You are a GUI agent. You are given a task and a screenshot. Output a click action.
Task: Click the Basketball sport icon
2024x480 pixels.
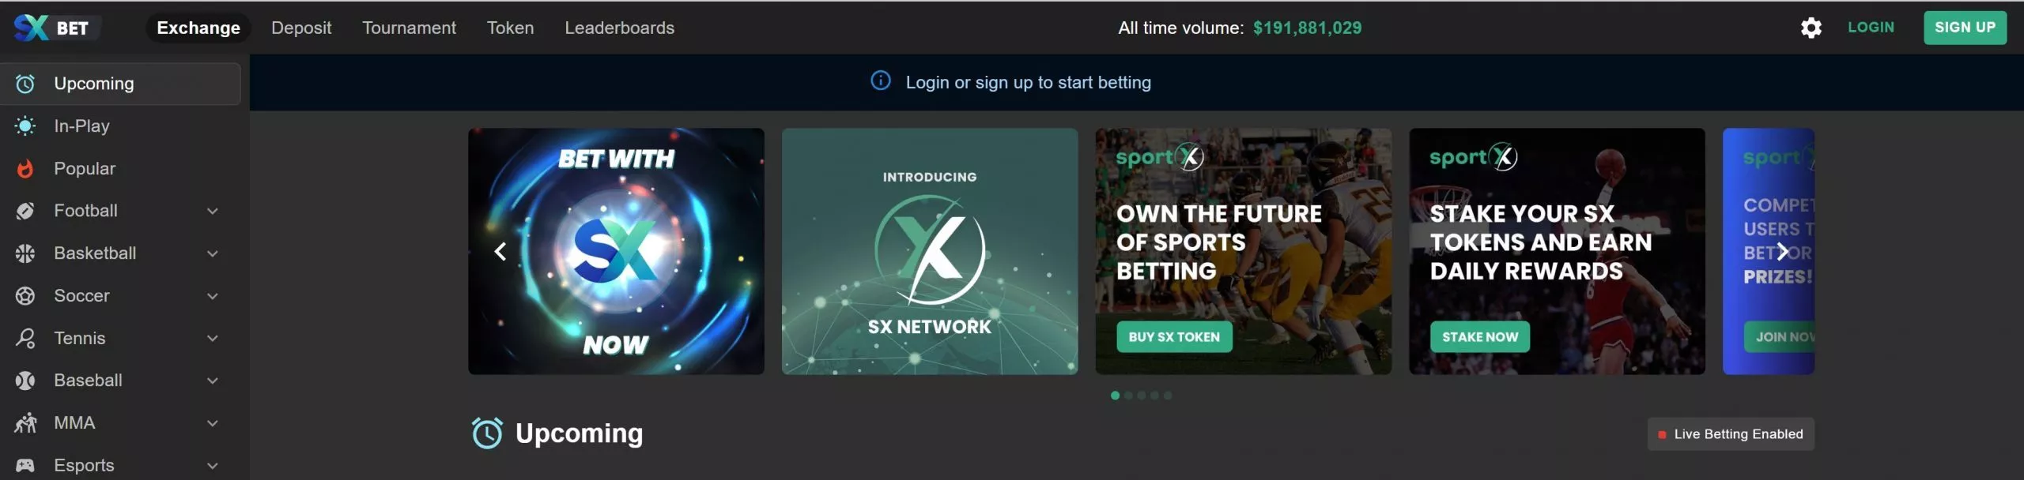coord(25,253)
